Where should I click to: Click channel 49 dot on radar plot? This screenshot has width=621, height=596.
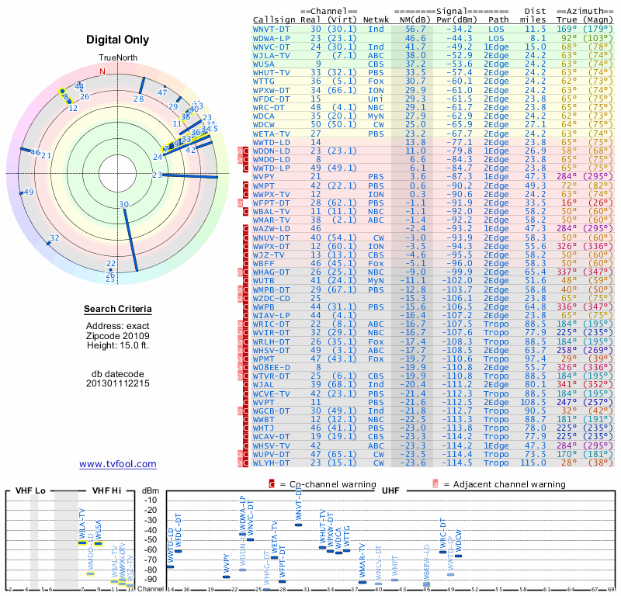pos(22,193)
